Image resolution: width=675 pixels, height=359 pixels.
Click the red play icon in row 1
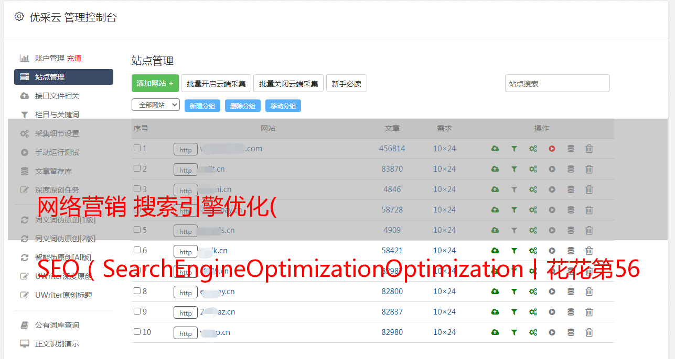pos(552,149)
